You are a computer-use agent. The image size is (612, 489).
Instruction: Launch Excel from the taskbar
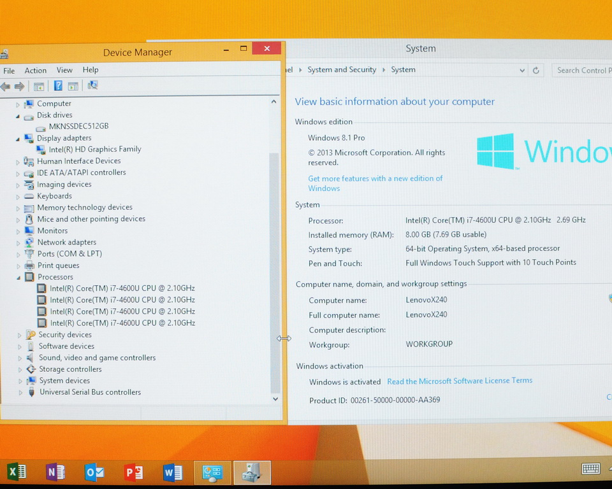(x=17, y=472)
